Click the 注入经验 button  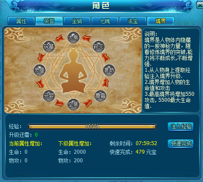(x=181, y=127)
